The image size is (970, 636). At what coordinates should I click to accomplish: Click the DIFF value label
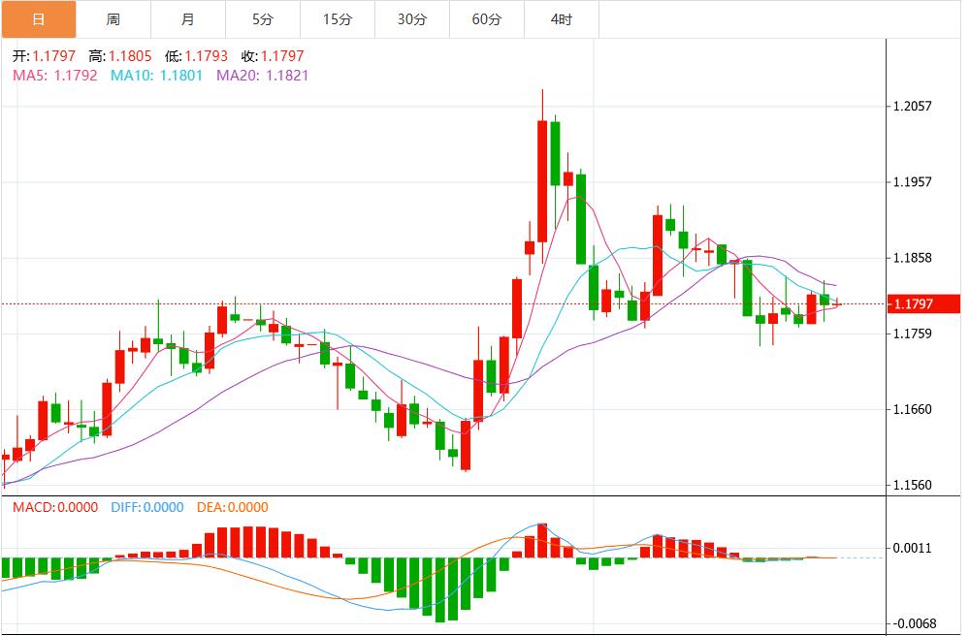pyautogui.click(x=146, y=507)
